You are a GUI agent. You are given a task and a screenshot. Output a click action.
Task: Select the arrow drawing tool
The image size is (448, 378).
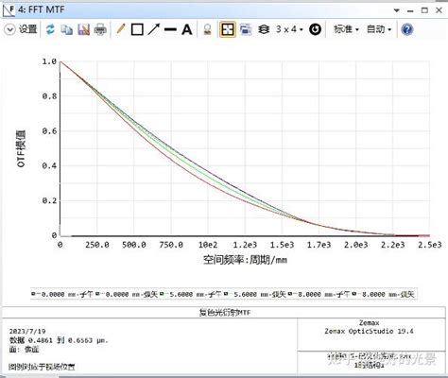[x=154, y=29]
